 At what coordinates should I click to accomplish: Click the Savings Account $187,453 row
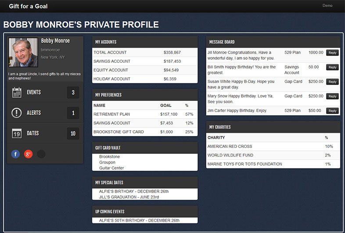[145, 61]
